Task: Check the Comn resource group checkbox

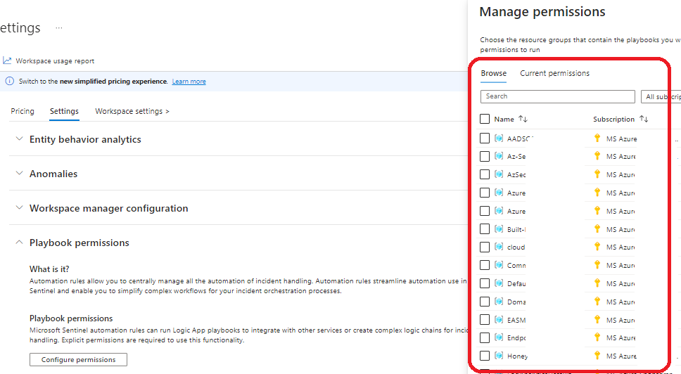Action: (x=485, y=265)
